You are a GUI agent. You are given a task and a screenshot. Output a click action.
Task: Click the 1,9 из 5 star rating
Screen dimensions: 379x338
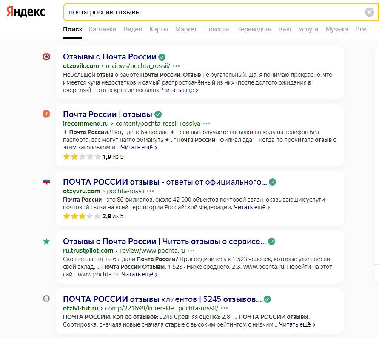click(x=93, y=157)
